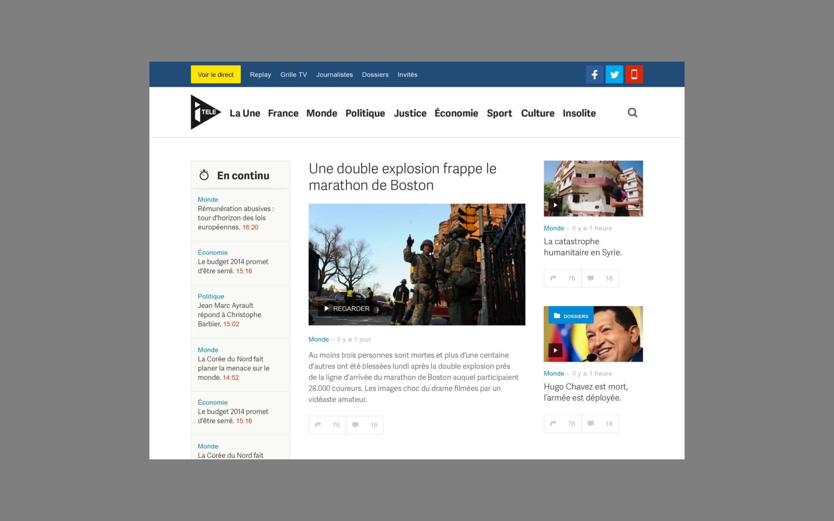Open the Twitter social icon
The height and width of the screenshot is (521, 834).
(x=614, y=75)
